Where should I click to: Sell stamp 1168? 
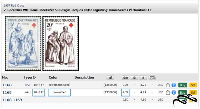(x=193, y=85)
